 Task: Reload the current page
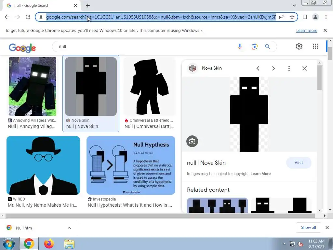tap(28, 17)
